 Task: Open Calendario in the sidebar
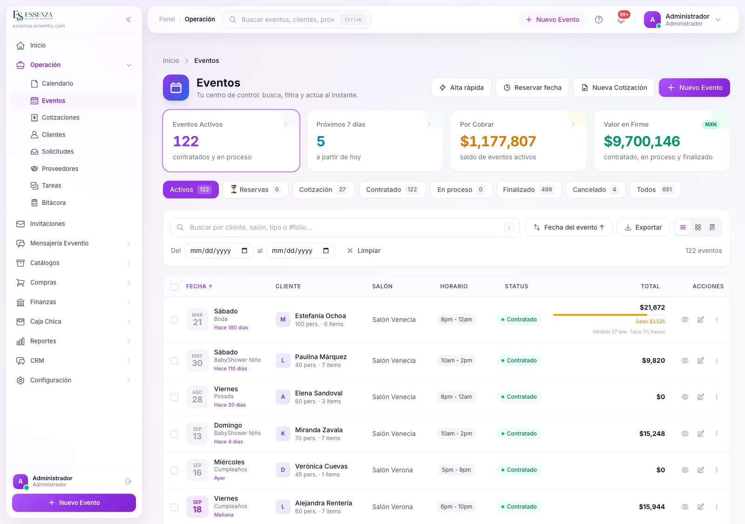tap(74, 83)
